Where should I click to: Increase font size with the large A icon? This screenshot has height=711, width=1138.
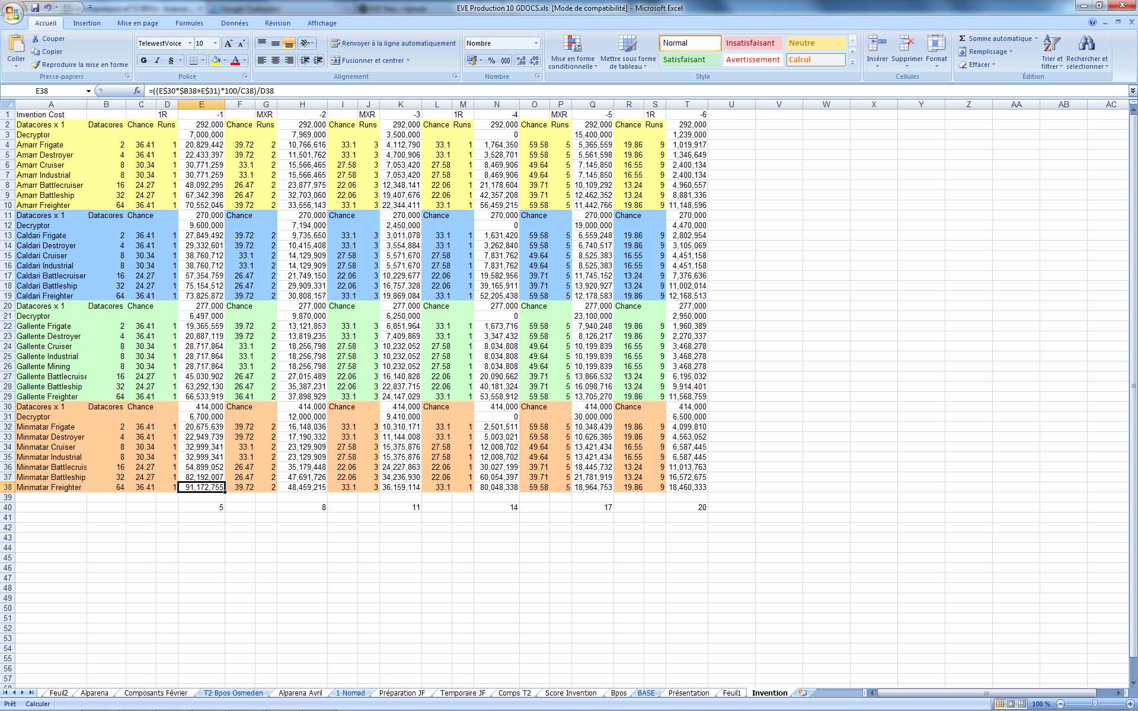tap(228, 43)
